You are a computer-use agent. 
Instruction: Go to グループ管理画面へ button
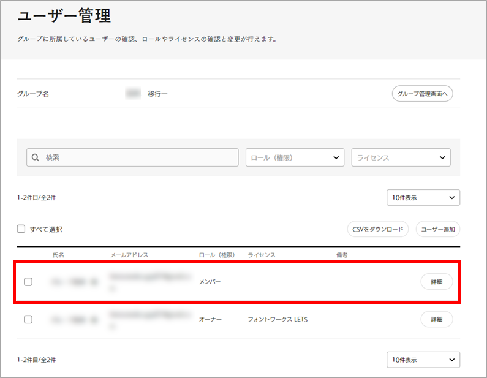click(x=422, y=94)
